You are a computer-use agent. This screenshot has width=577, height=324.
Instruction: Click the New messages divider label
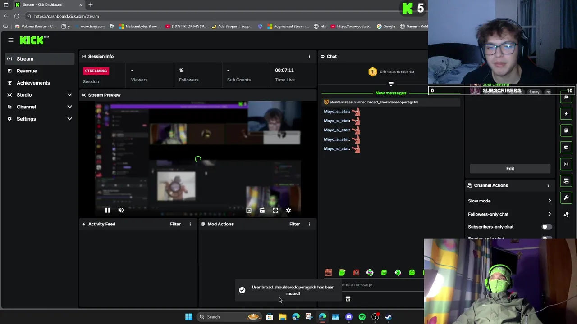click(x=391, y=93)
